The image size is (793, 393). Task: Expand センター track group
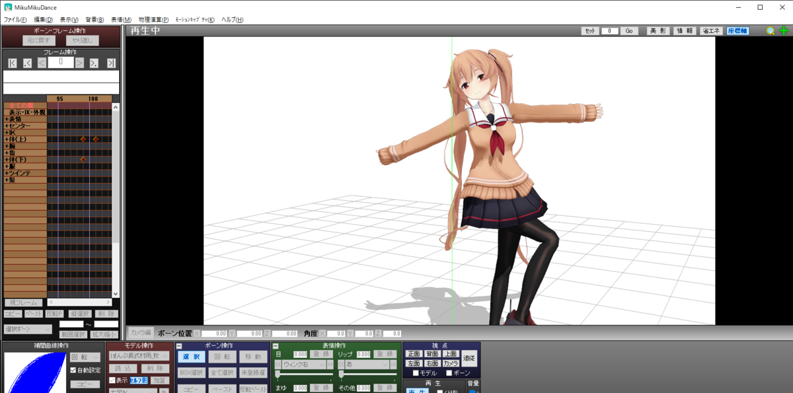[7, 125]
